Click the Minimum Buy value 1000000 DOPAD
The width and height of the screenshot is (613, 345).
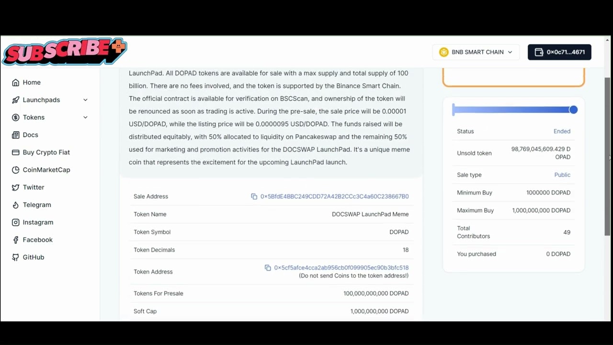click(x=548, y=193)
